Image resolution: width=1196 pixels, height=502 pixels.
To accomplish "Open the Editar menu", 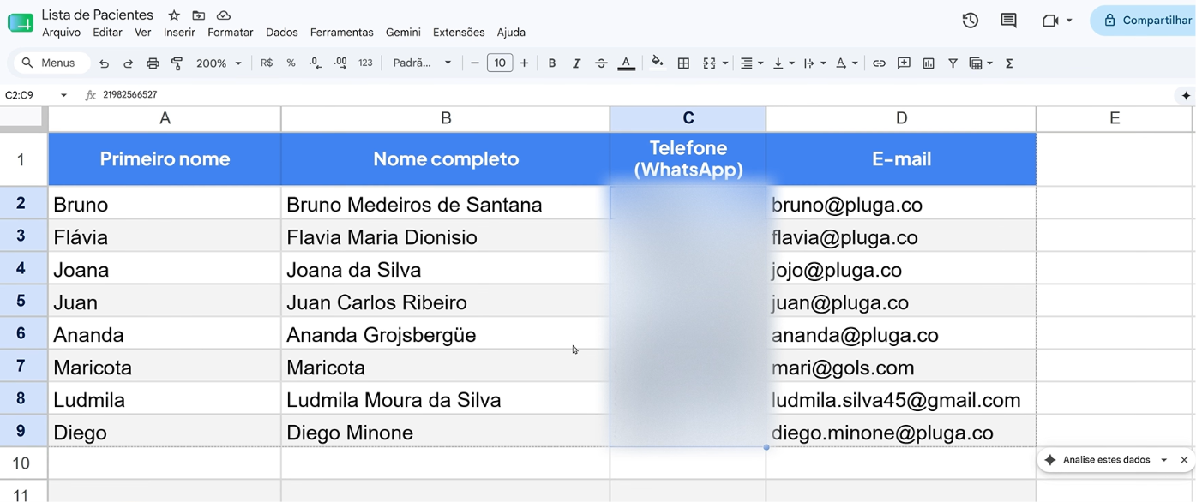I will click(x=107, y=33).
